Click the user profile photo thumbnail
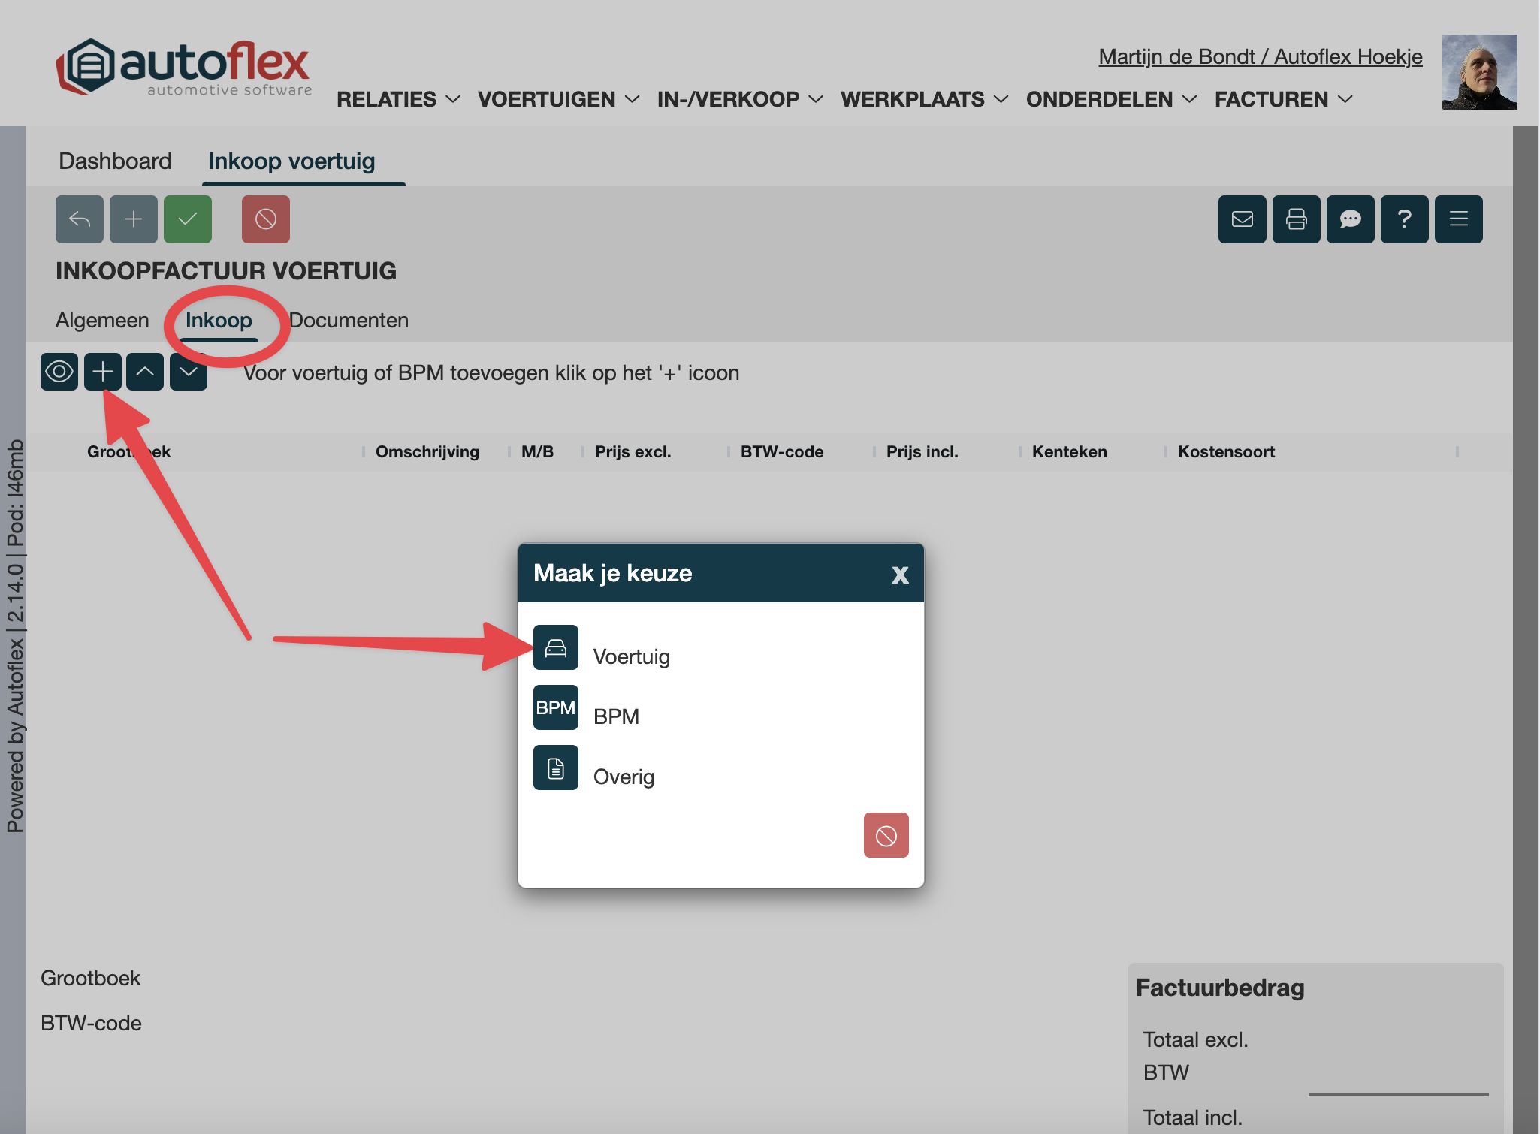Viewport: 1540px width, 1134px height. point(1478,72)
